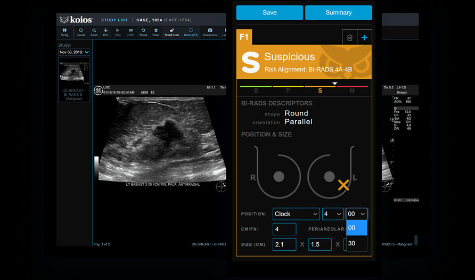475x280 pixels.
Task: Toggle Scroll Lock
Action: pos(171,32)
